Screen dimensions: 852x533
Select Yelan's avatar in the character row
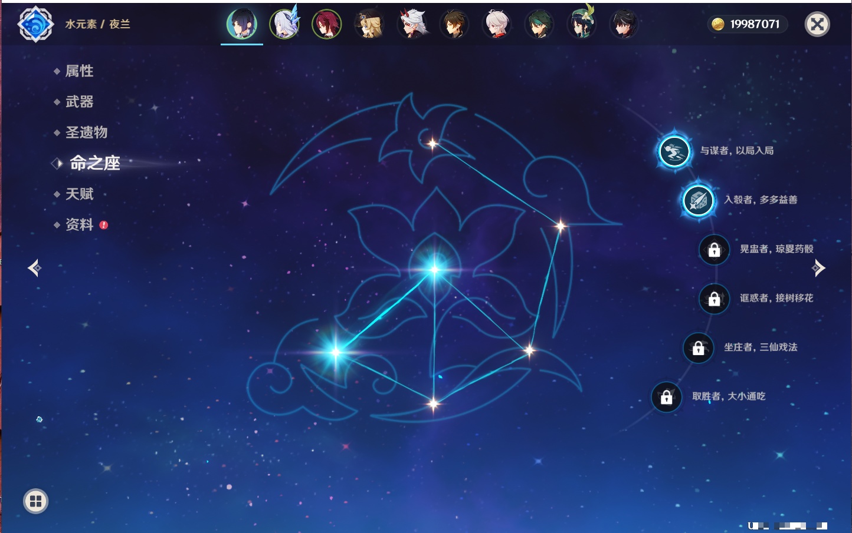[242, 24]
